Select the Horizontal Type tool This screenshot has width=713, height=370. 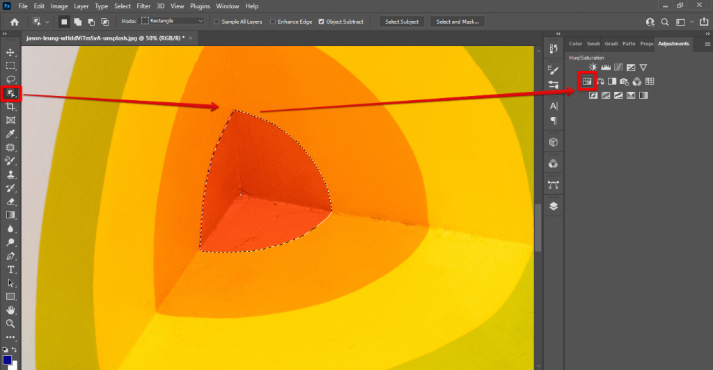[11, 269]
